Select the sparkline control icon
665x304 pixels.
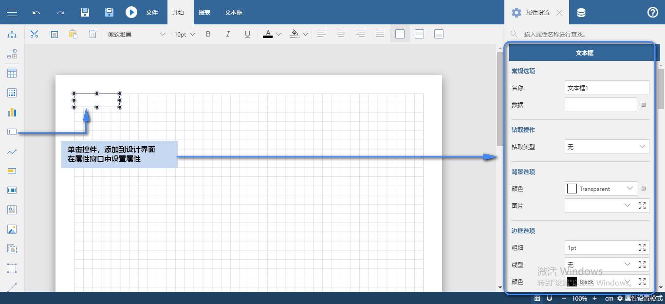pyautogui.click(x=12, y=152)
